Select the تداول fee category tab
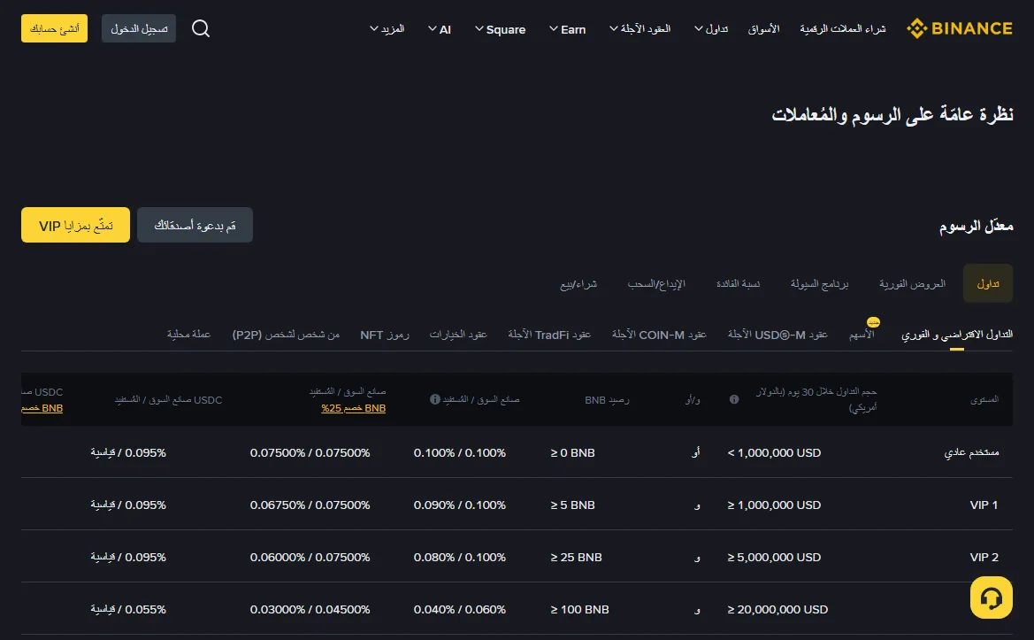1034x640 pixels. (x=988, y=283)
